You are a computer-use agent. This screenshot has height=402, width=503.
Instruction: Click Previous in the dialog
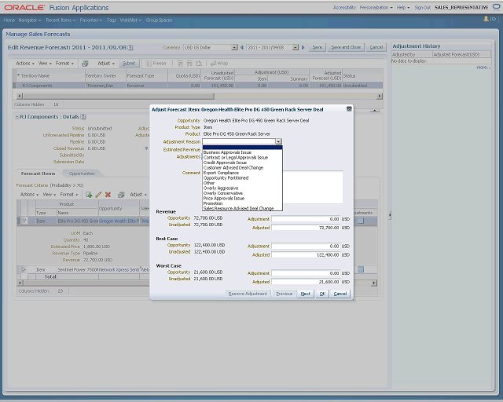click(285, 294)
